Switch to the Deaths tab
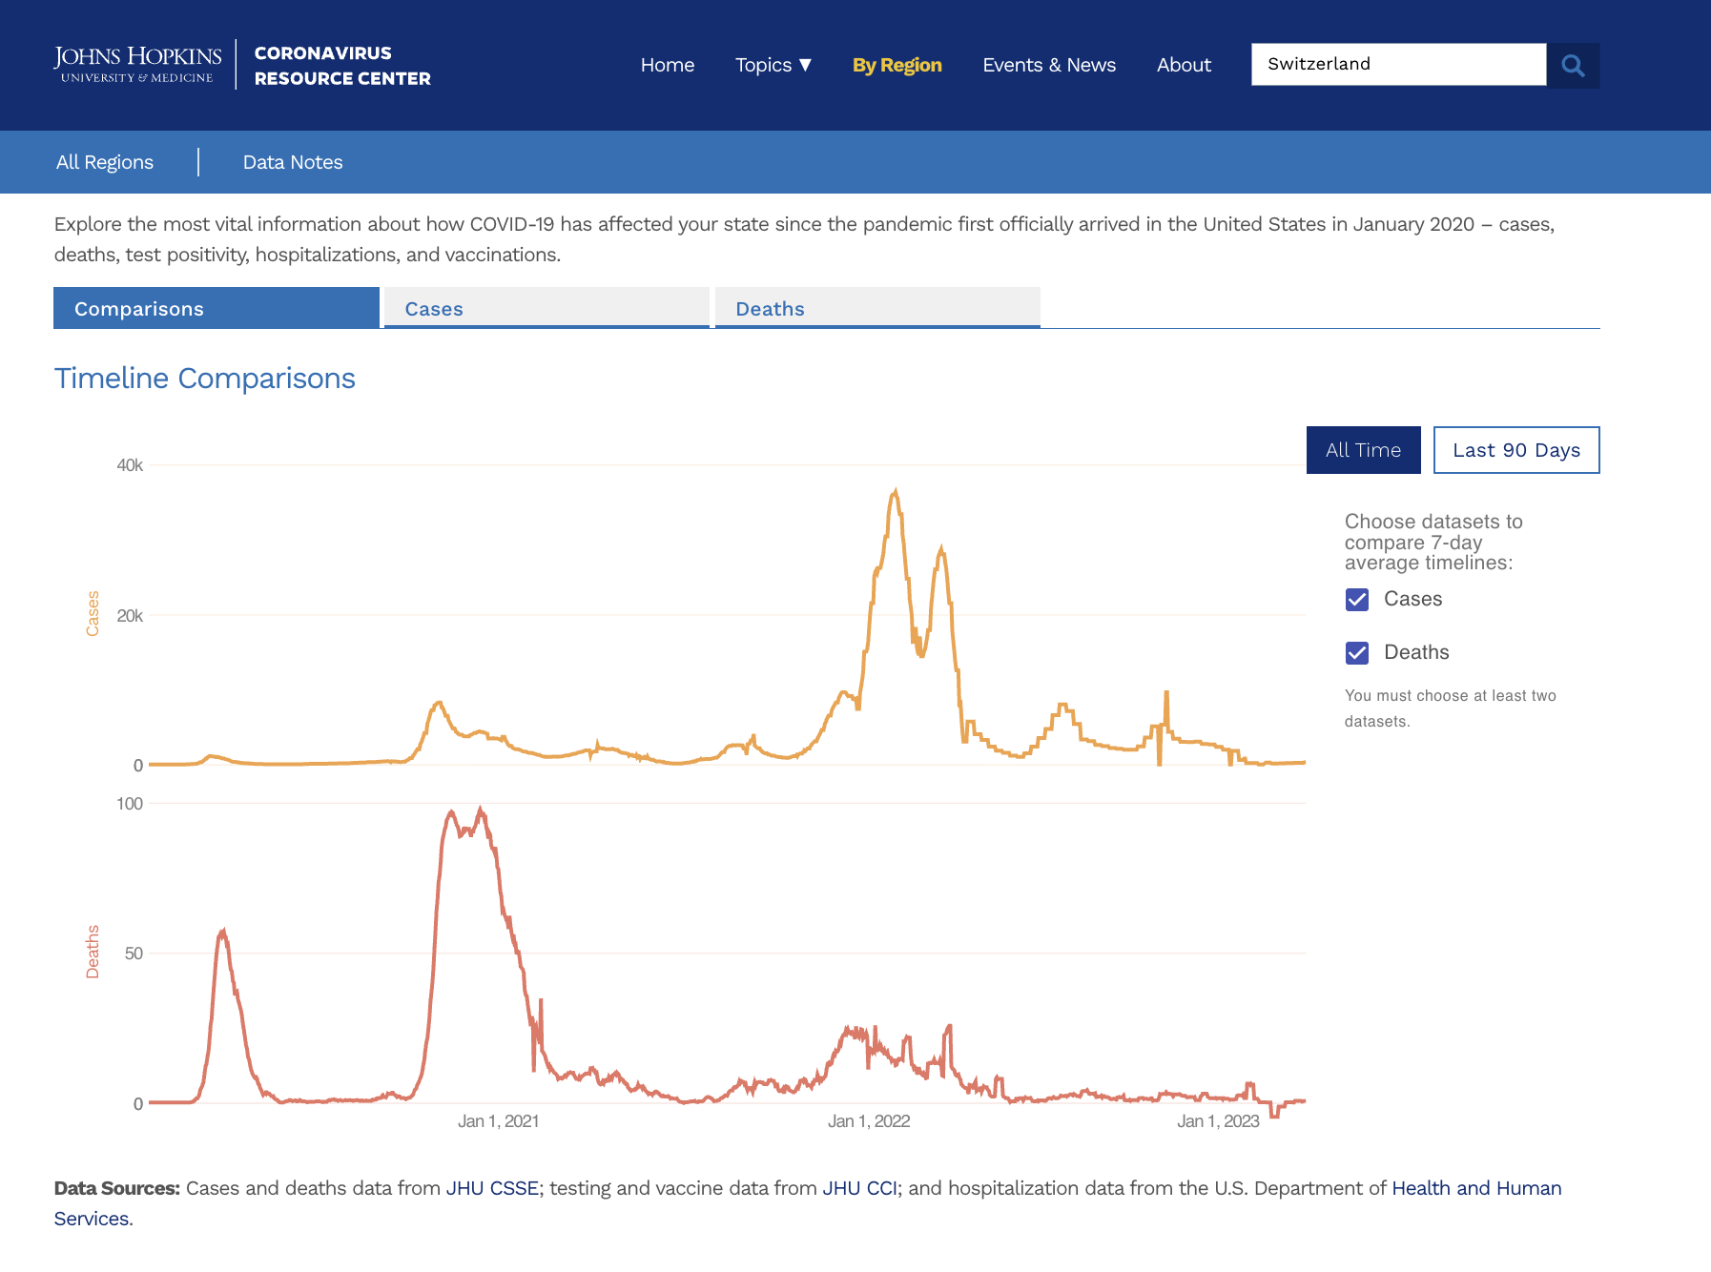Screen dimensions: 1711x1272 (x=876, y=308)
